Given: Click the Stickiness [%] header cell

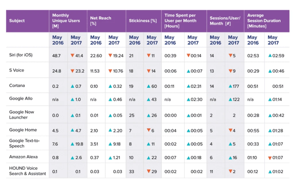Looking at the screenshot, I should [x=144, y=21].
